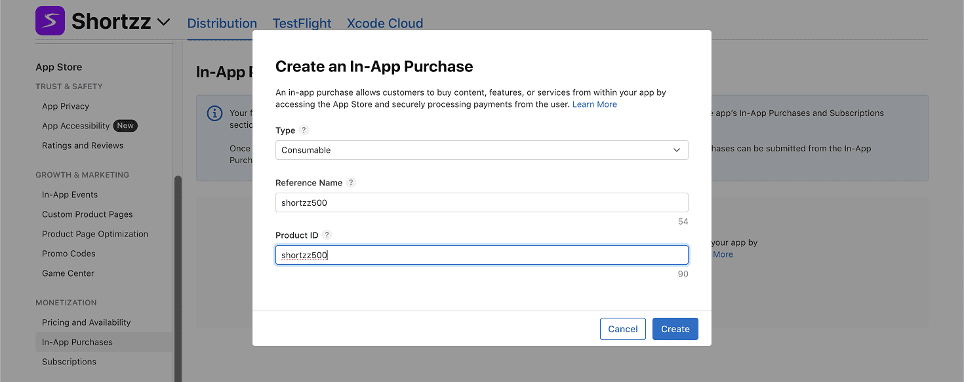Click the blue info icon in banner
This screenshot has height=382, width=964.
pyautogui.click(x=214, y=113)
